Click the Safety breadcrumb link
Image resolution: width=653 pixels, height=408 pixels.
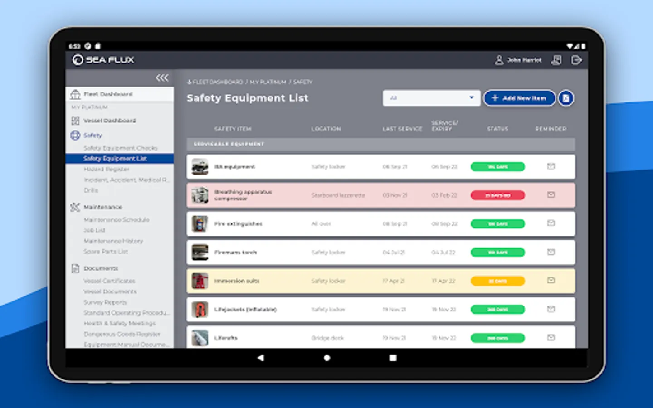coord(303,82)
